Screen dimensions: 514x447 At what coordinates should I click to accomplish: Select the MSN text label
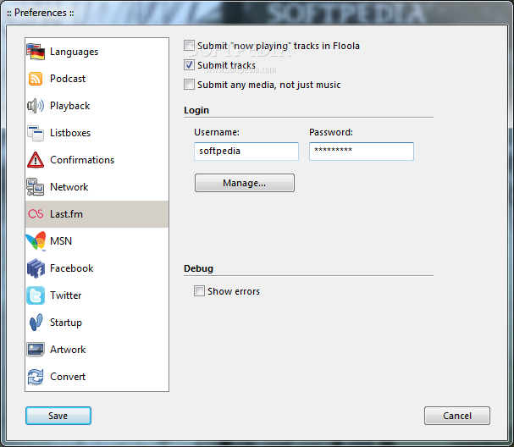point(61,241)
